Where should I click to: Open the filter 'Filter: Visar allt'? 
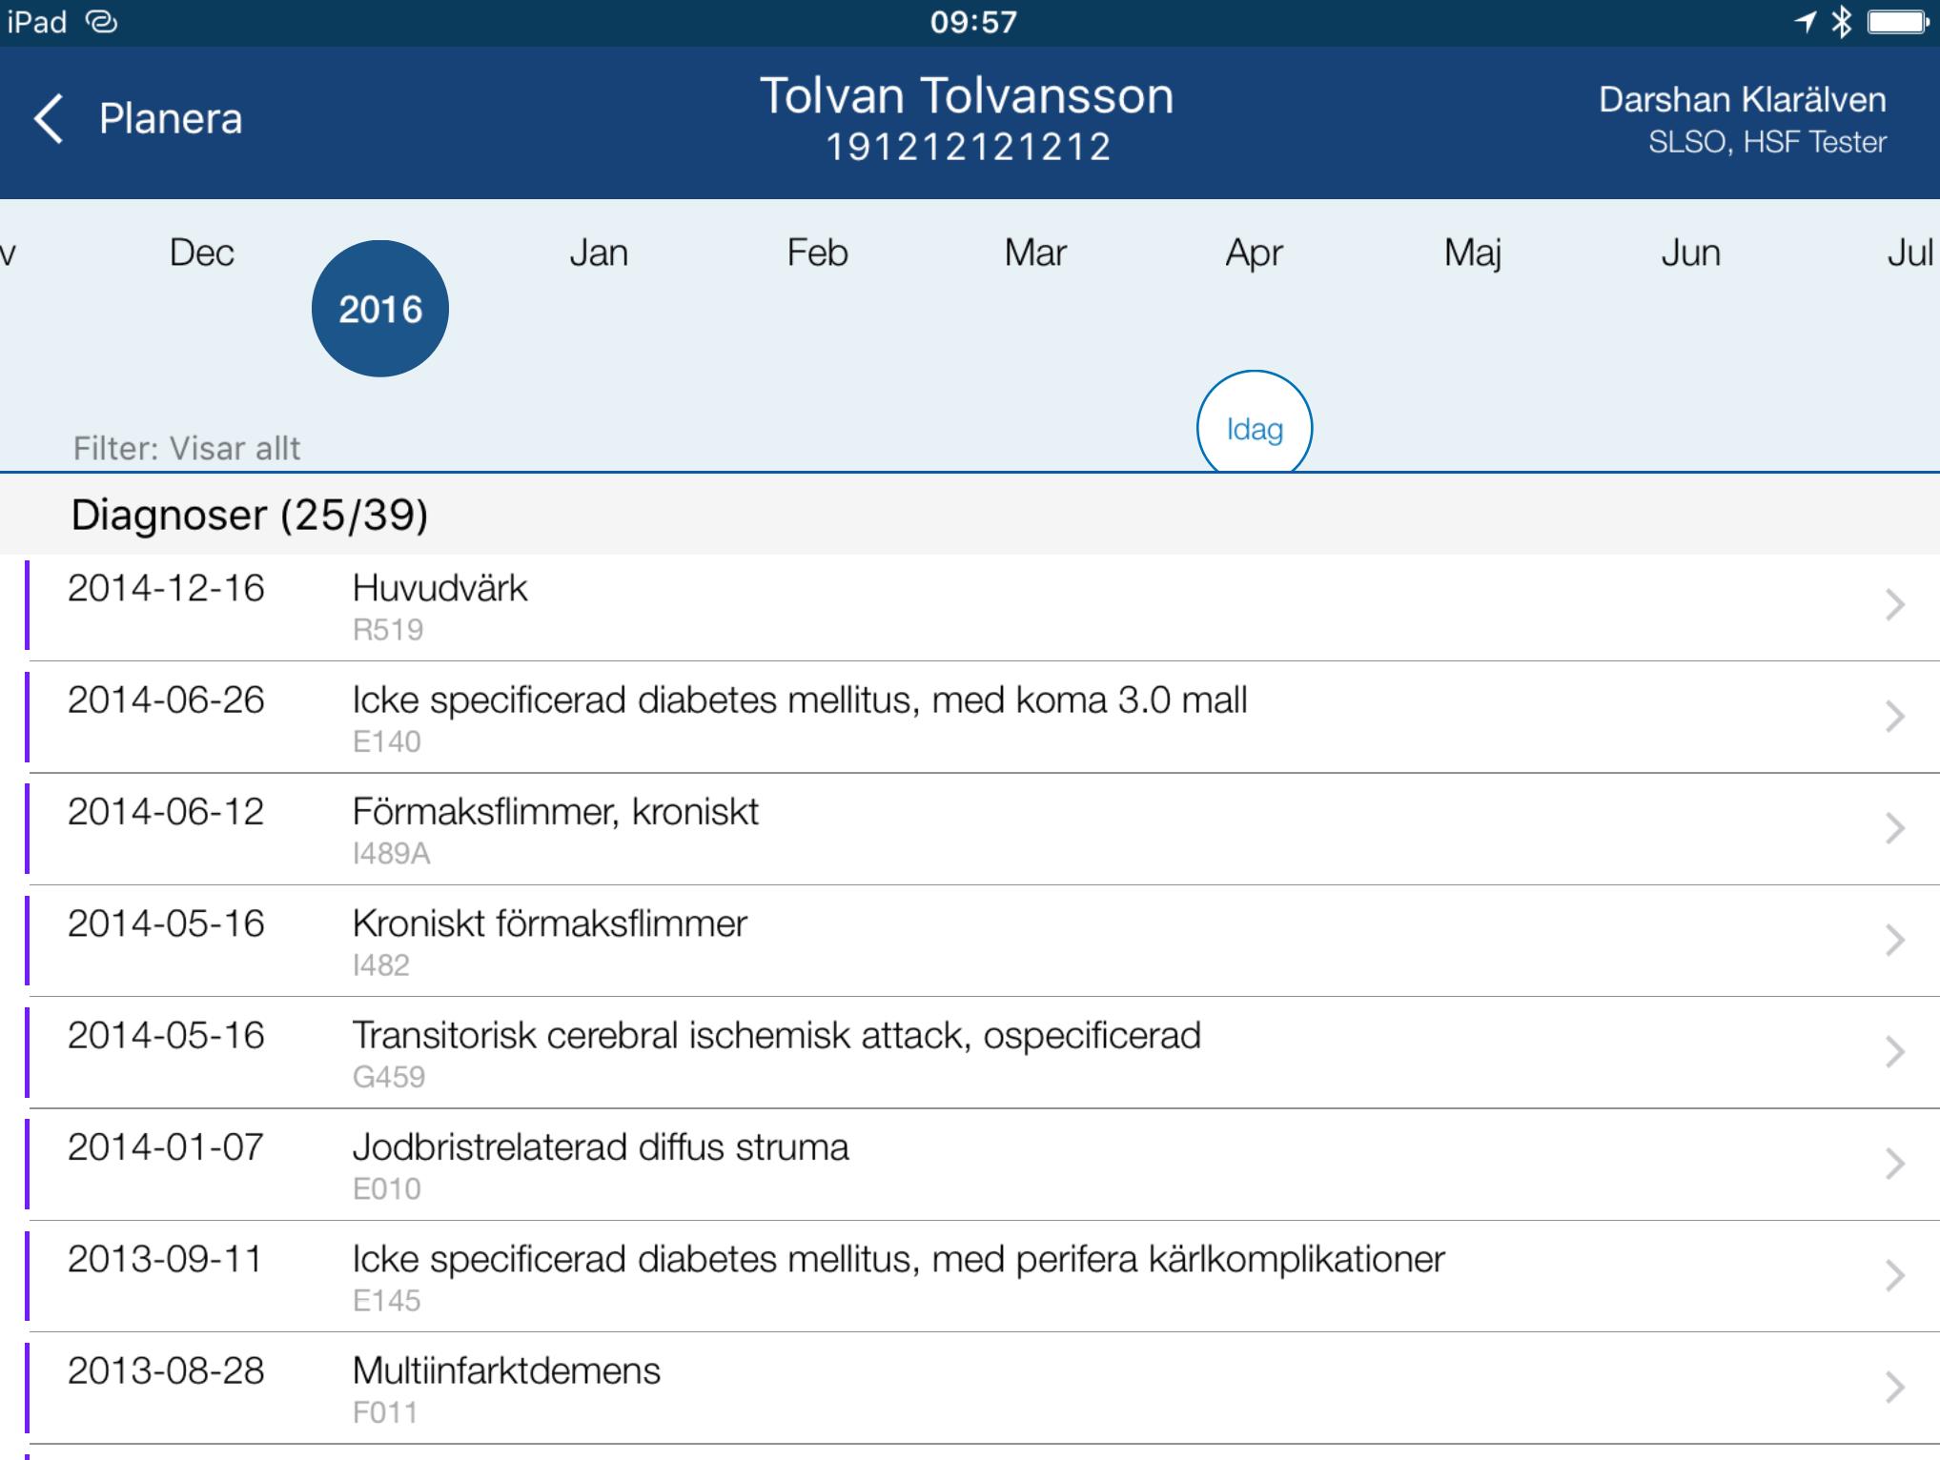coord(187,448)
